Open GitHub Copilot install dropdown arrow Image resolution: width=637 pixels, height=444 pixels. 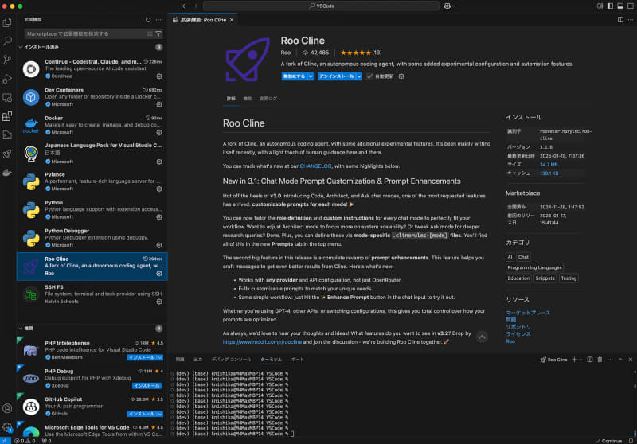coord(160,414)
